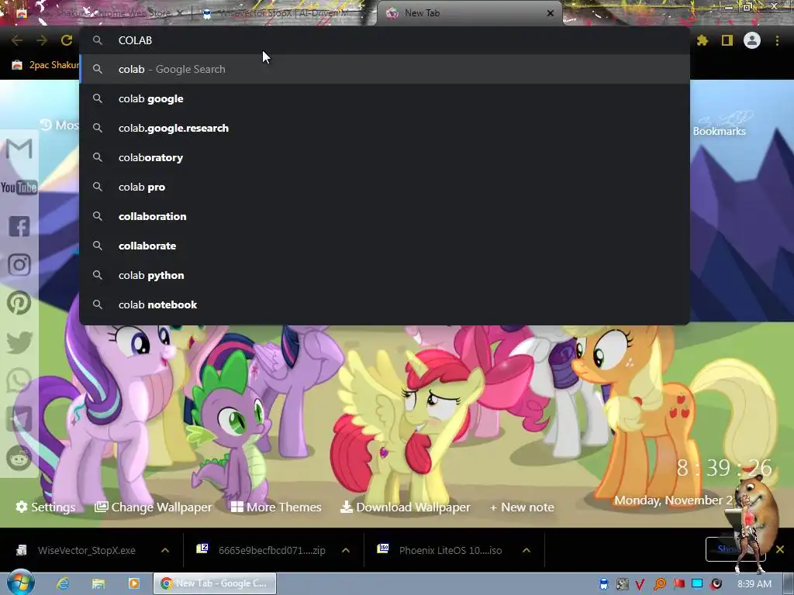This screenshot has width=794, height=595.
Task: Switch to the WiseVector StopX tab
Action: (x=284, y=13)
